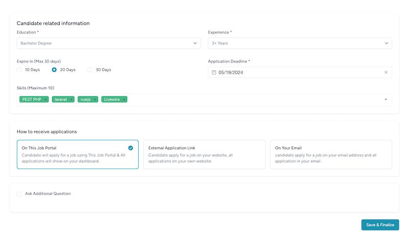Screen dimensions: 408x233
Task: Open the Experience dropdown
Action: tap(300, 43)
